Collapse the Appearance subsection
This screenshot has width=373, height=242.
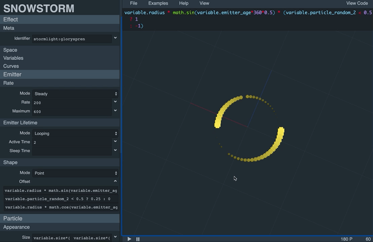click(x=59, y=227)
